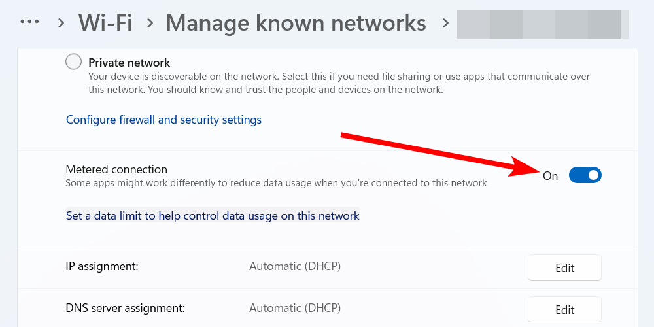Click Automatic (DHCP) value for IP assignment
The height and width of the screenshot is (327, 654).
295,267
